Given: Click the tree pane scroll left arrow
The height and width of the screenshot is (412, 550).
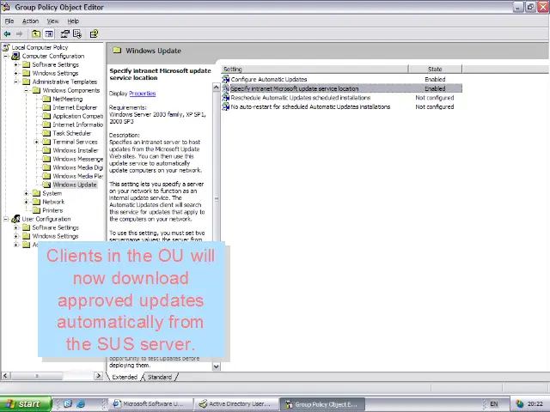Looking at the screenshot, I should tap(5, 376).
